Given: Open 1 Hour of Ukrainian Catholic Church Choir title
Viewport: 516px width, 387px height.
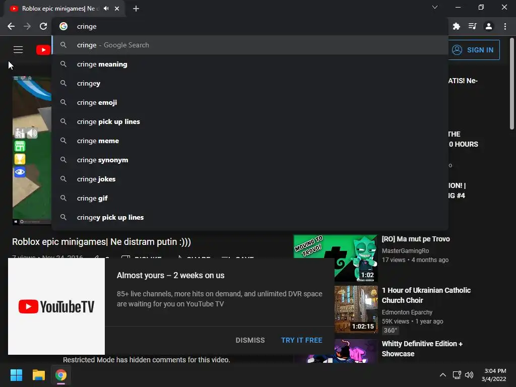Looking at the screenshot, I should (426, 295).
